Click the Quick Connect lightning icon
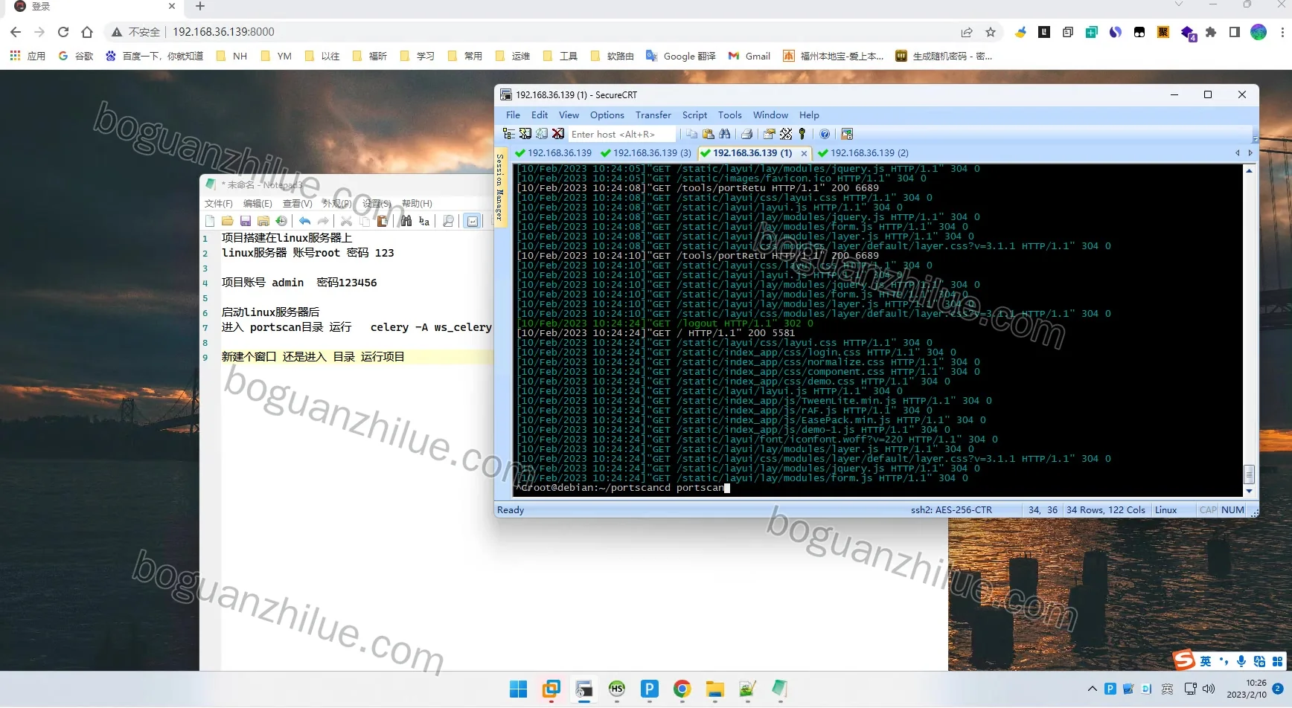The image size is (1292, 708). click(525, 134)
